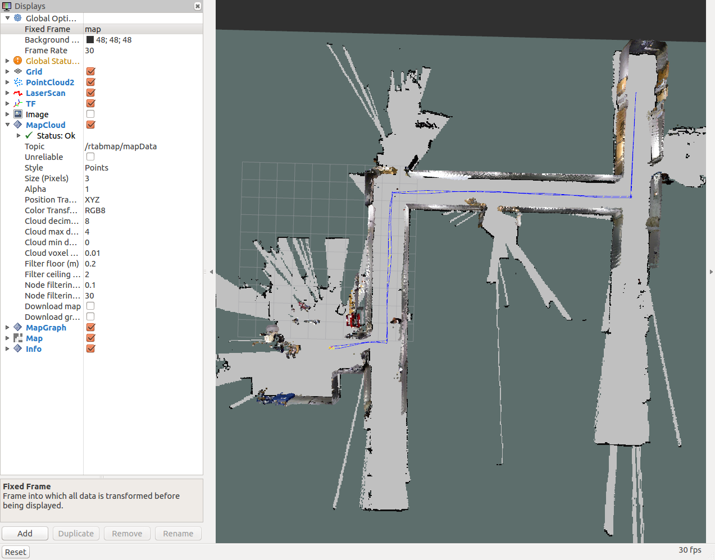
Task: Collapse the Global Options section
Action: point(7,19)
